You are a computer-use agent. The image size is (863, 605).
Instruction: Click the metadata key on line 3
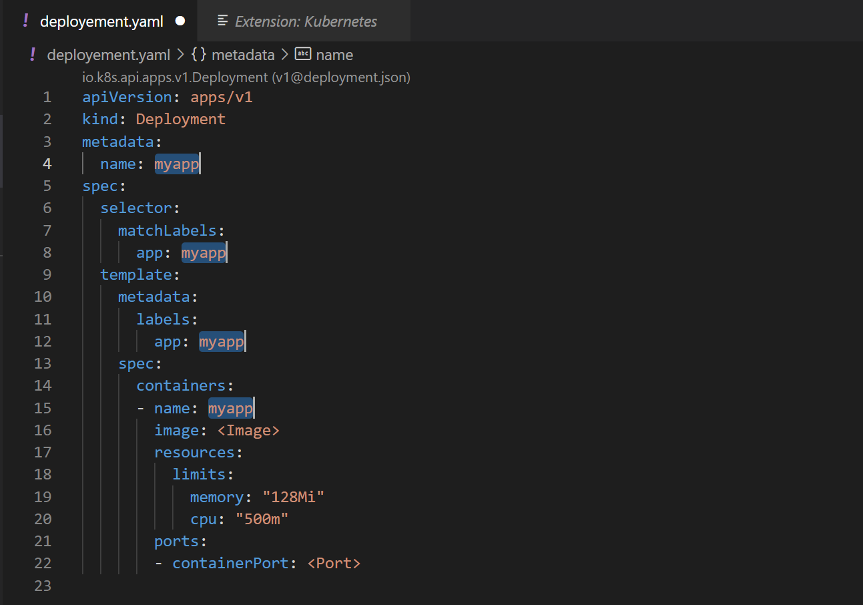pyautogui.click(x=118, y=142)
